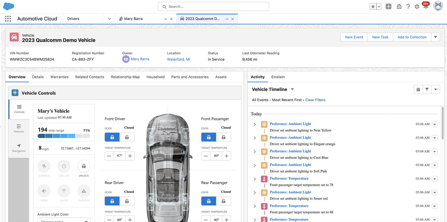447x222 pixels.
Task: Click the Vehicle Controls header icon
Action: 15,93
